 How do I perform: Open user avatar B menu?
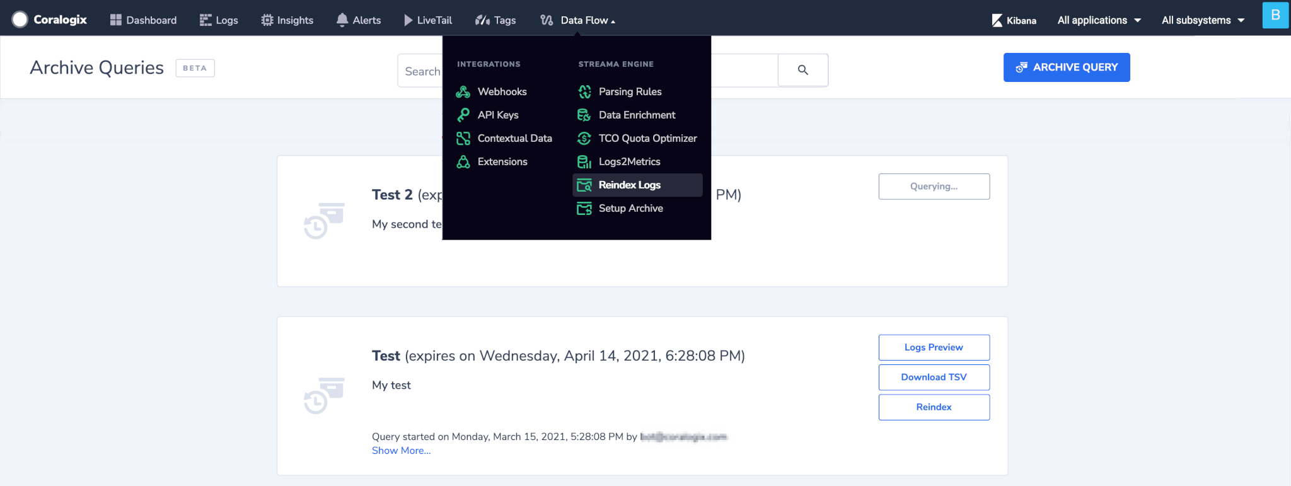click(x=1275, y=14)
